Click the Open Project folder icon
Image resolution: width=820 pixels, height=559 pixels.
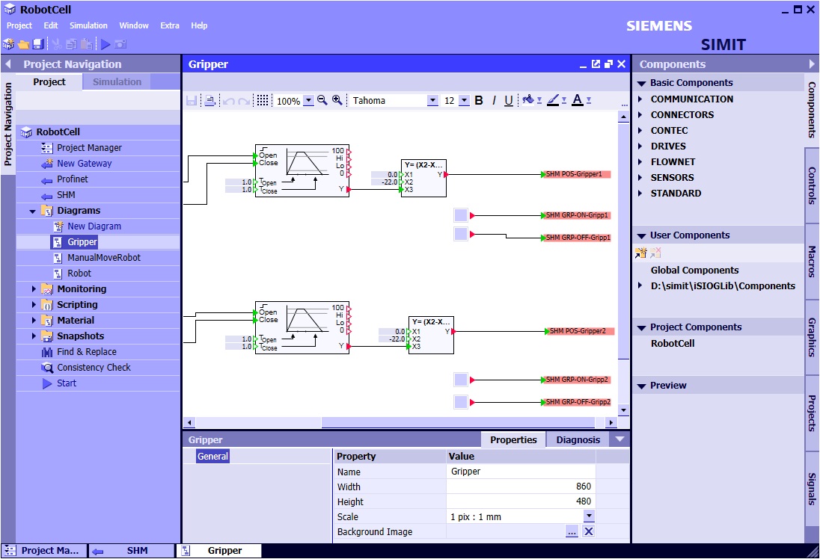point(23,45)
